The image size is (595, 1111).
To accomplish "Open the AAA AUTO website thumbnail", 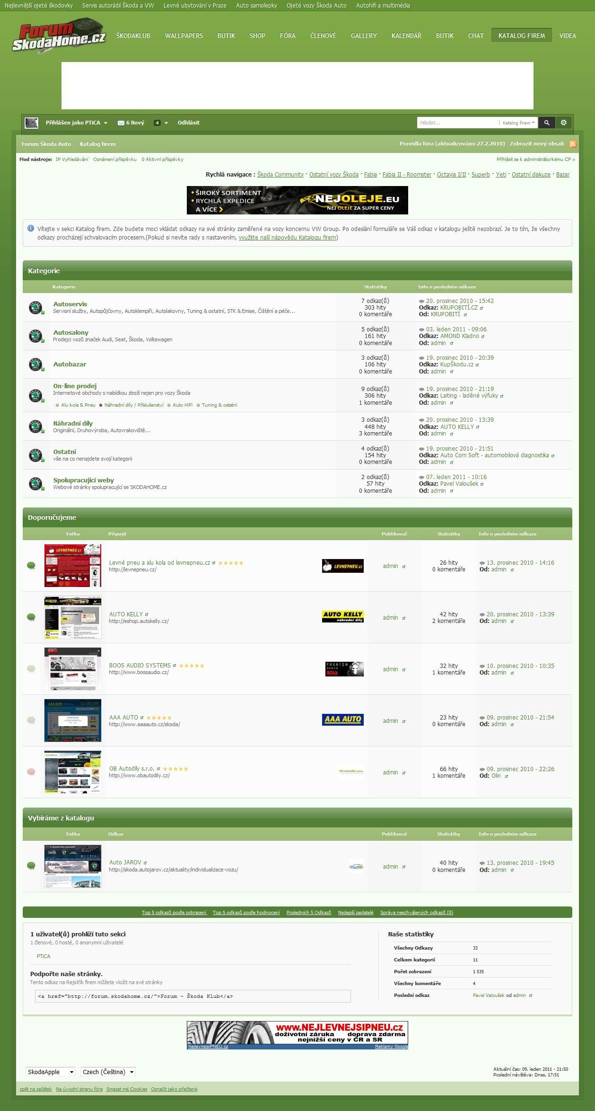I will coord(73,720).
